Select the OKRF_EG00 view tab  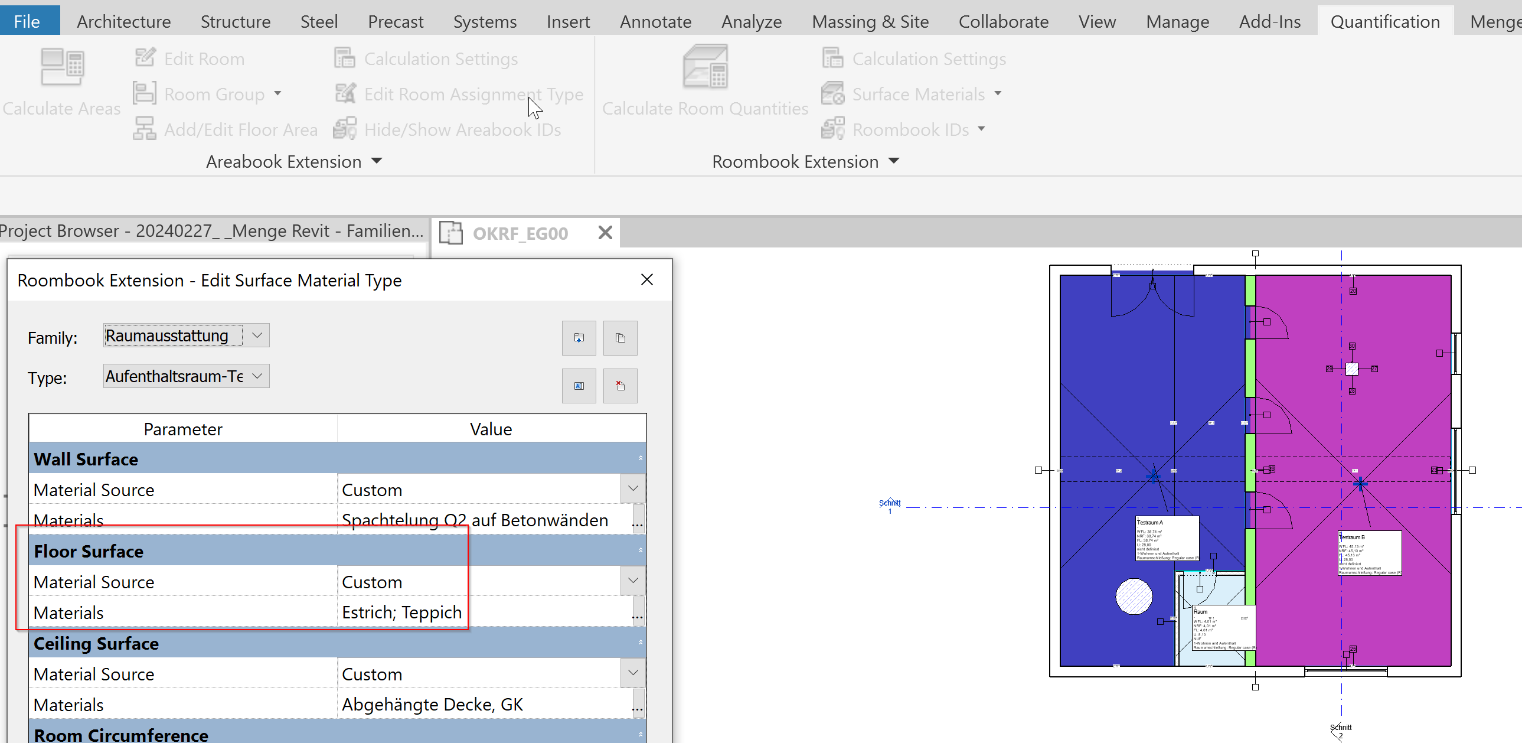point(519,232)
